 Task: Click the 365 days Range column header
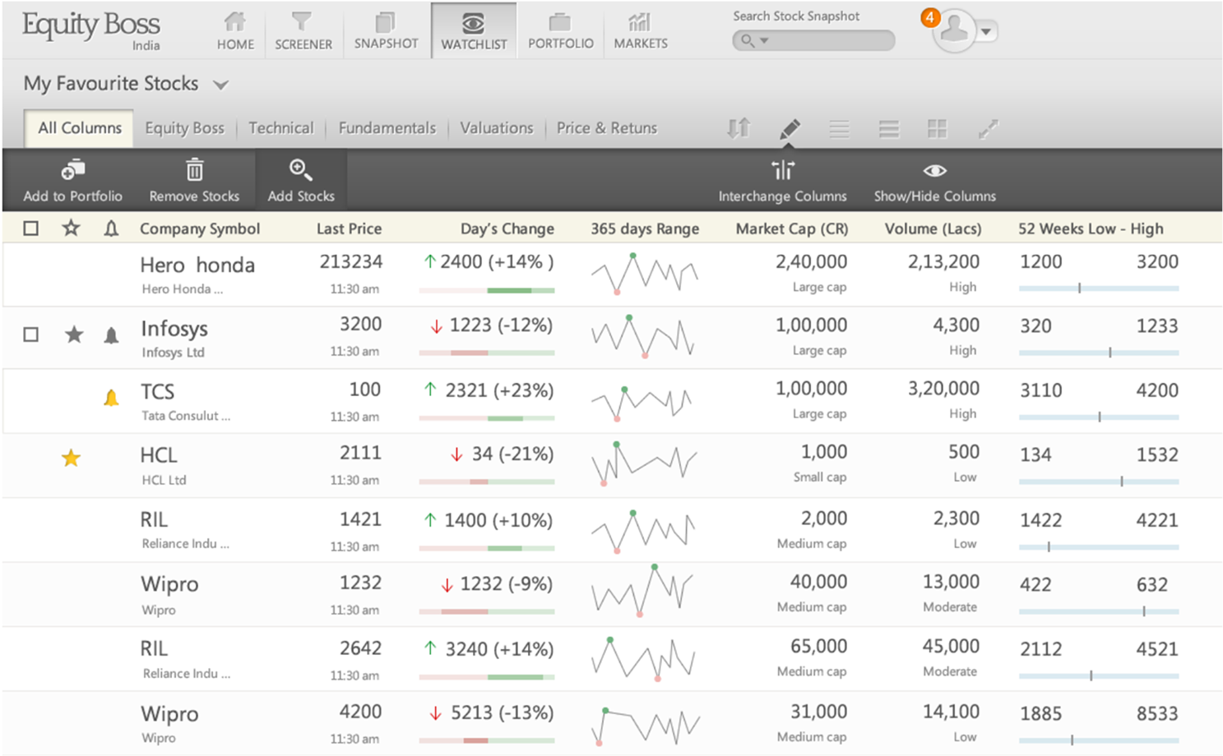[x=645, y=229]
